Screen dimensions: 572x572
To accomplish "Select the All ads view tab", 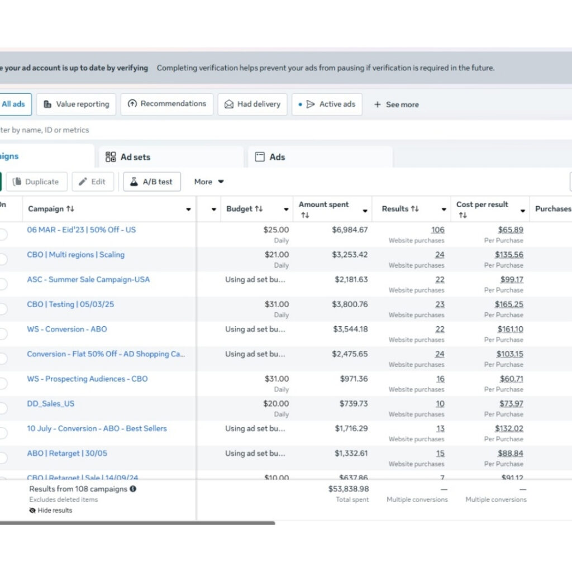I will (13, 104).
